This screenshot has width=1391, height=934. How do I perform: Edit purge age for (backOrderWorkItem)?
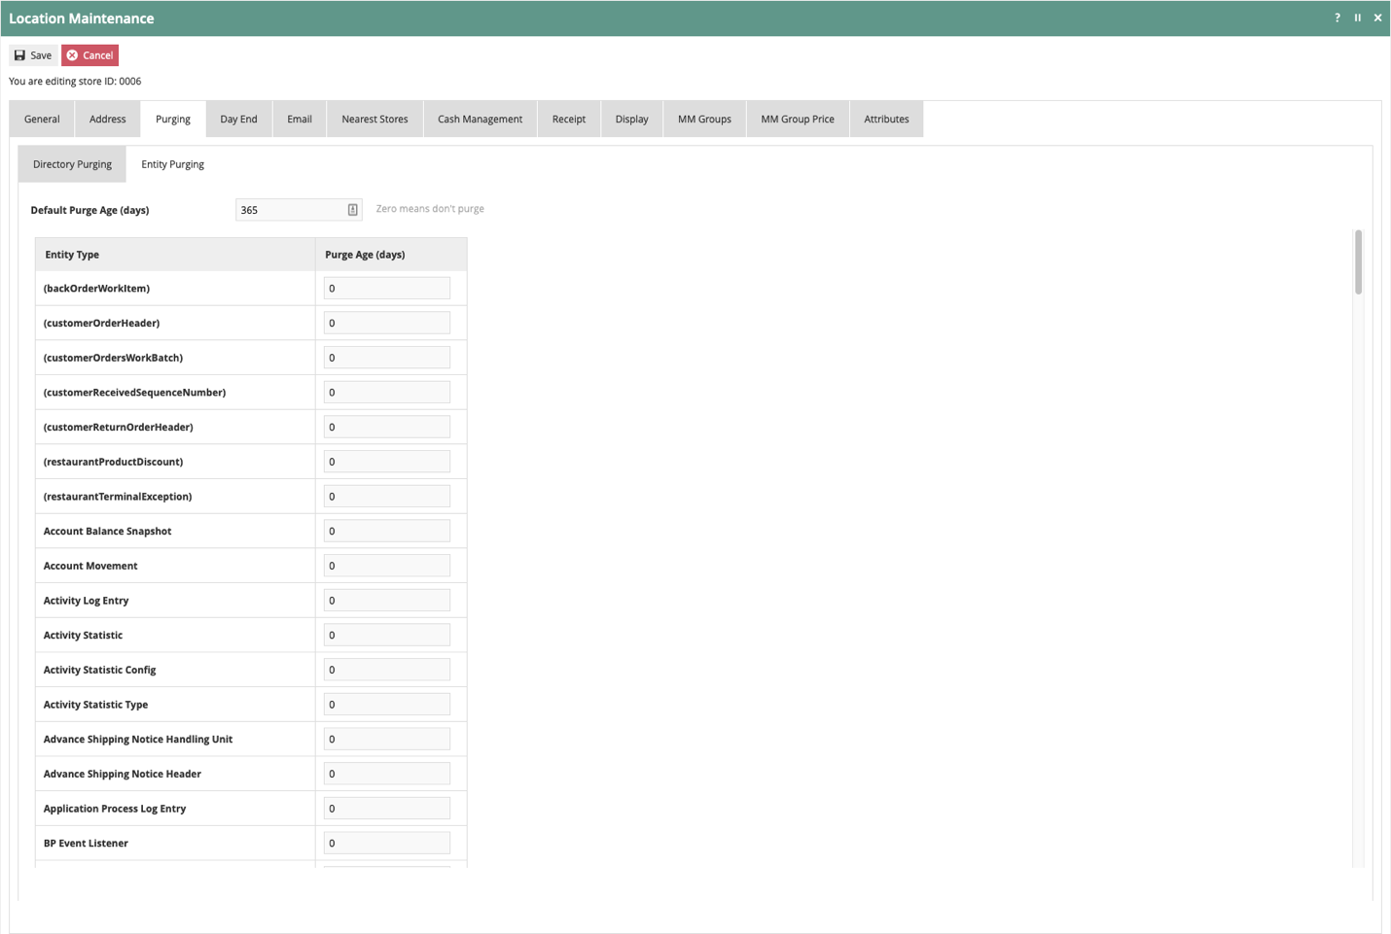coord(387,288)
